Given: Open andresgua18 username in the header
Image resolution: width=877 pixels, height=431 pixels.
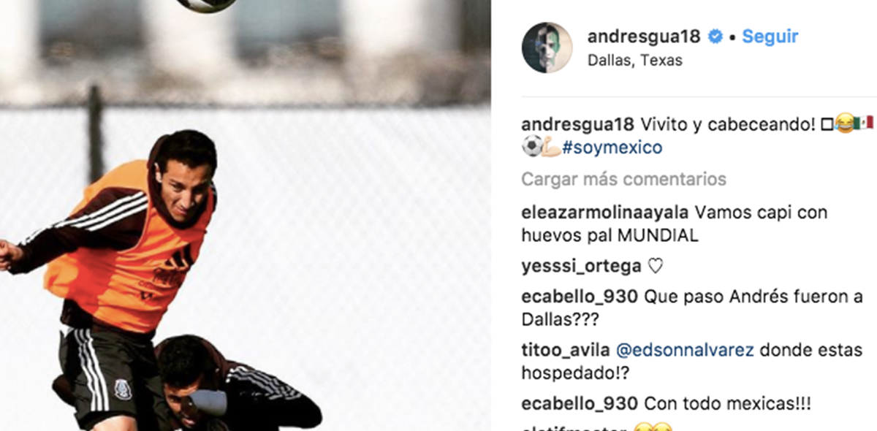Looking at the screenshot, I should (644, 36).
